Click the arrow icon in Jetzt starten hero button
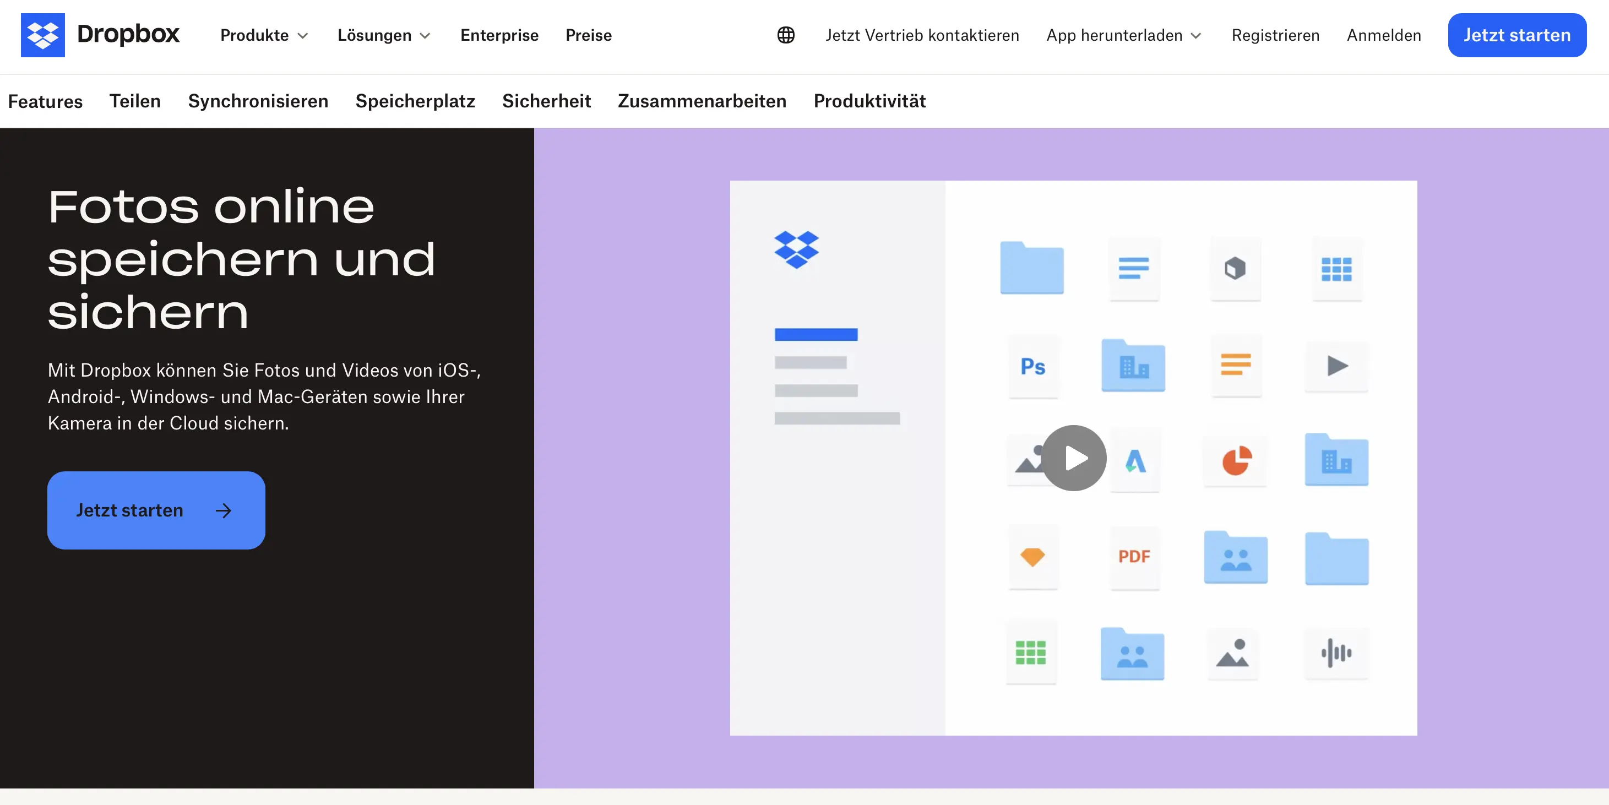The image size is (1609, 805). tap(224, 511)
